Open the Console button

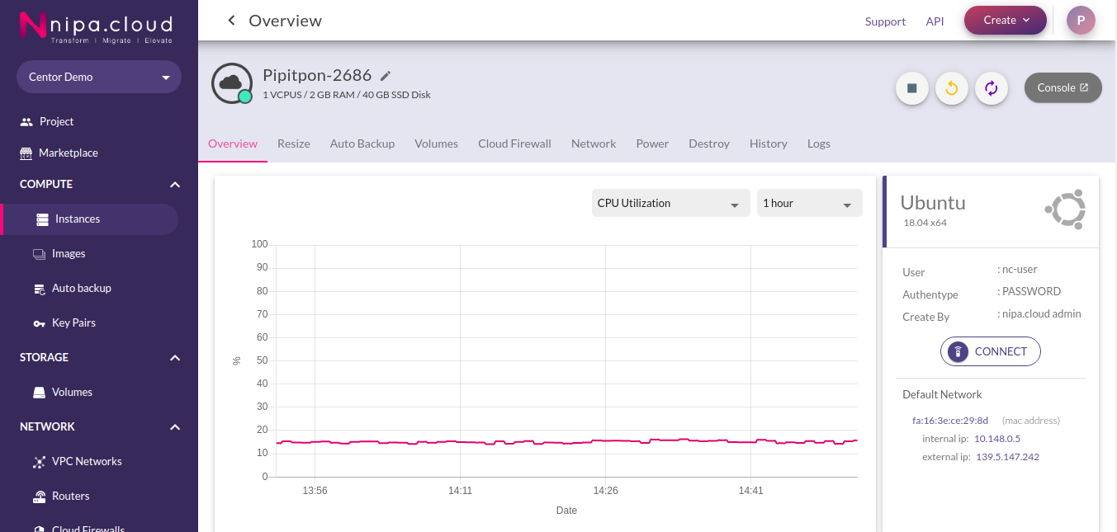(x=1063, y=87)
